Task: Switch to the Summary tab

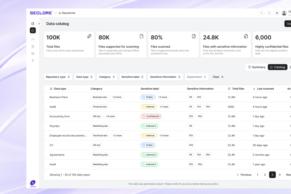Action: 257,67
